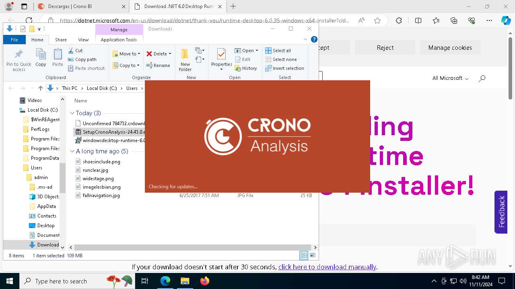Image resolution: width=515 pixels, height=289 pixels.
Task: Open Firefox from the taskbar
Action: click(204, 281)
